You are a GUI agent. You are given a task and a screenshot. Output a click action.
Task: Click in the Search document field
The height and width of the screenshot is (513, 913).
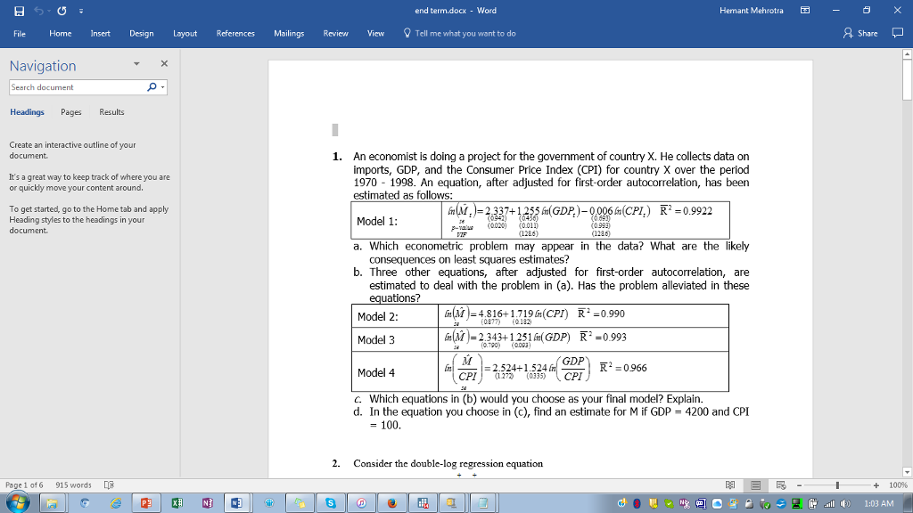point(77,87)
